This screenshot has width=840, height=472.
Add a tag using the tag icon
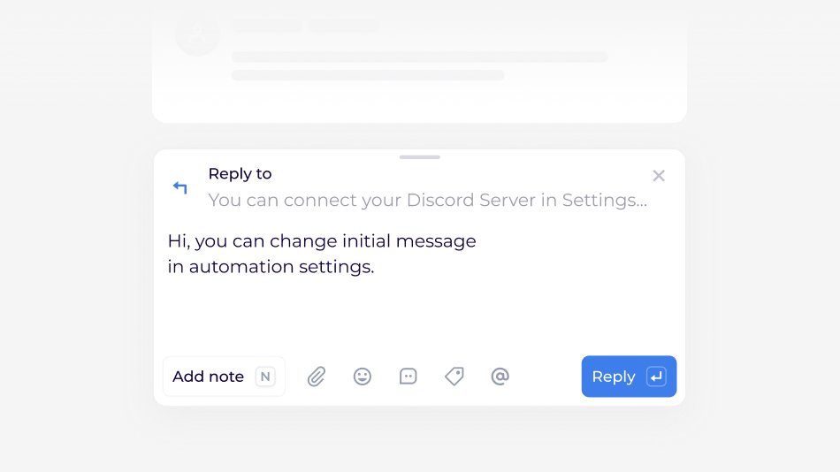tap(454, 377)
